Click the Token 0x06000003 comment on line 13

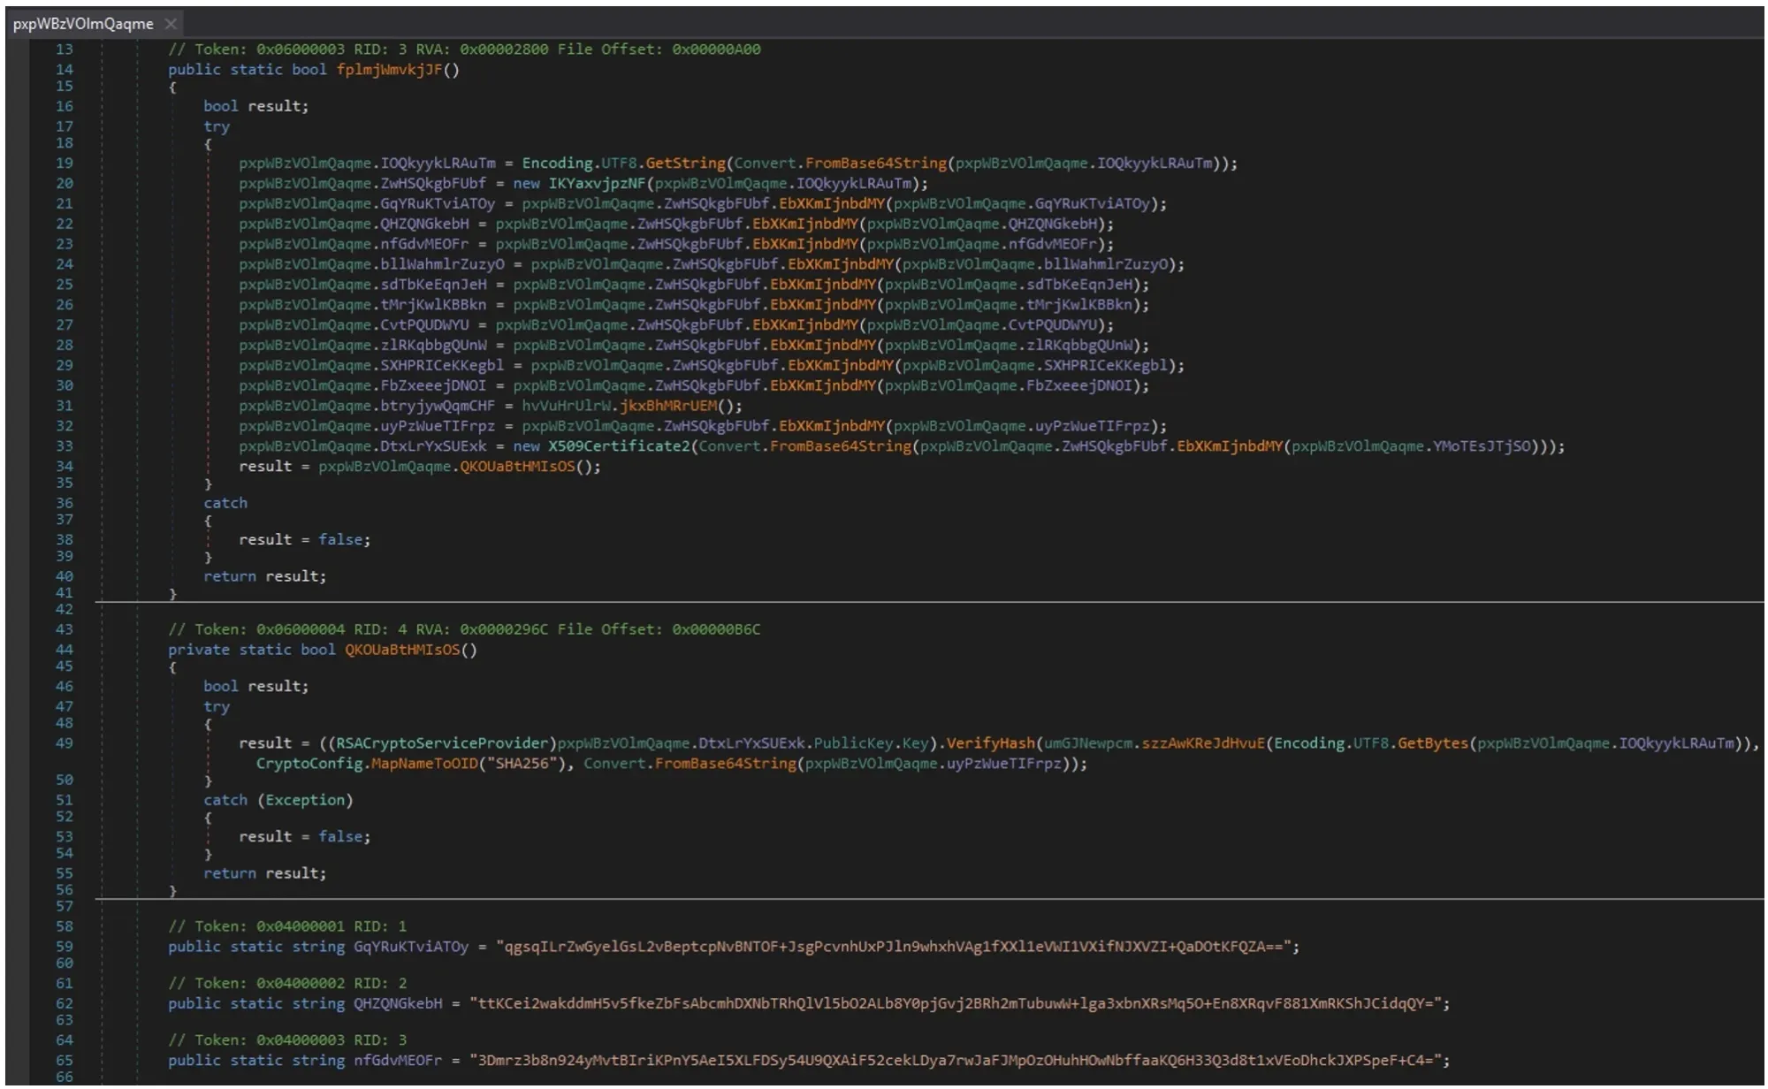[464, 49]
